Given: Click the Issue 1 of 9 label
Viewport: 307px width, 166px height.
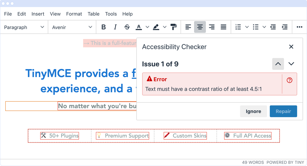Looking at the screenshot, I should click(160, 64).
